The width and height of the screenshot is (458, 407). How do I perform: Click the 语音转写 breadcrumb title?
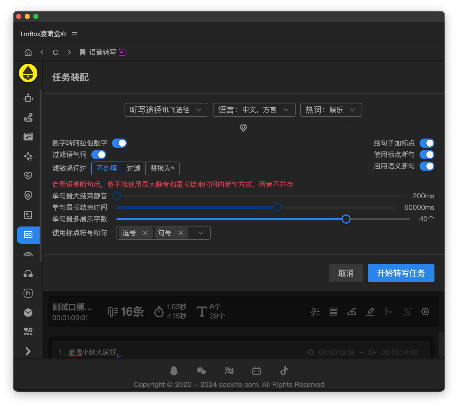103,52
